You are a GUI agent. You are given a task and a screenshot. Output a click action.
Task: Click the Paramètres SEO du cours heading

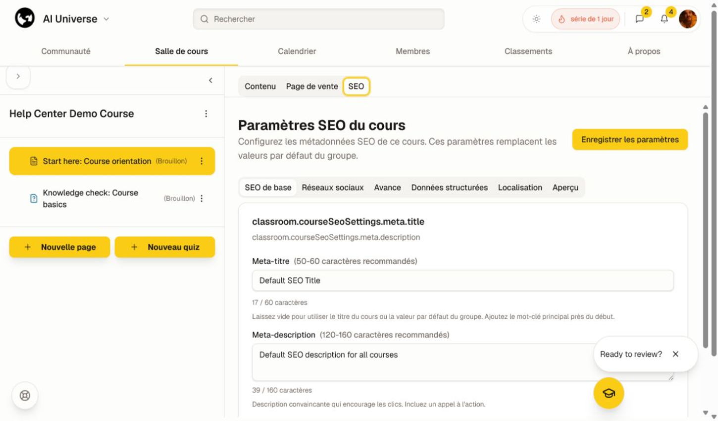(322, 125)
